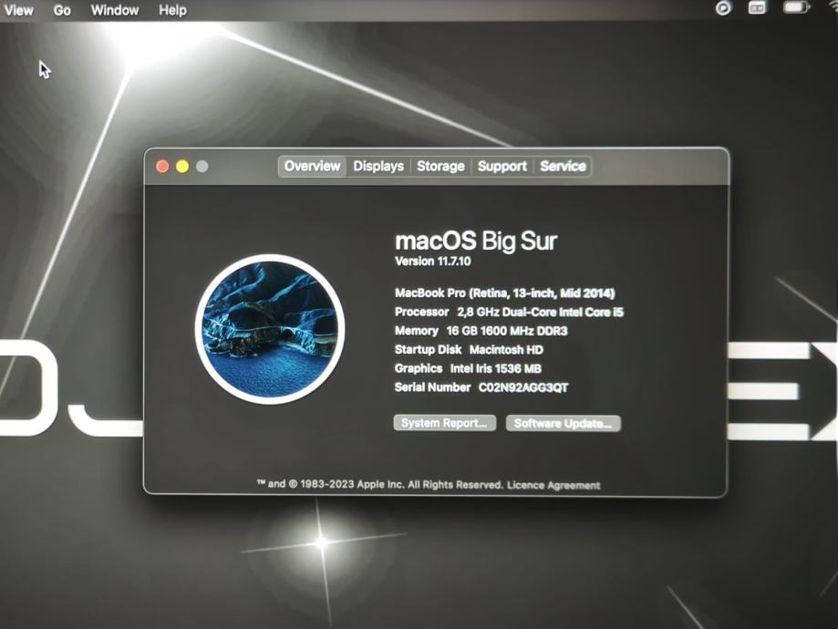Screen dimensions: 838x629
Task: Open the Service tab
Action: point(563,166)
